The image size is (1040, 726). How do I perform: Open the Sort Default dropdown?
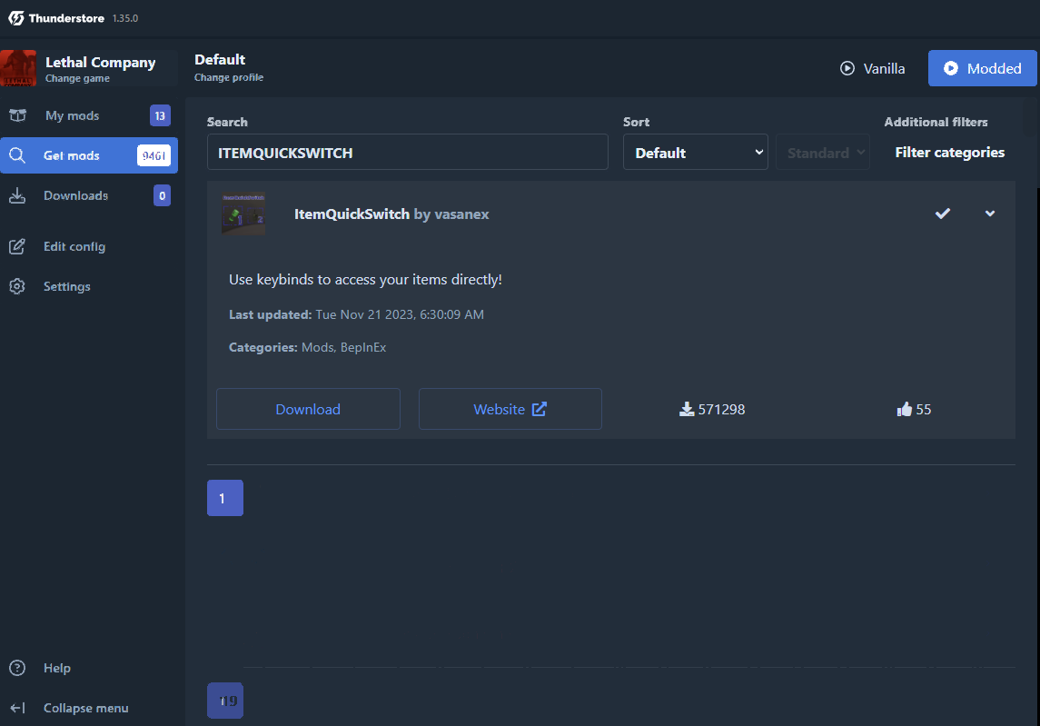pos(695,152)
